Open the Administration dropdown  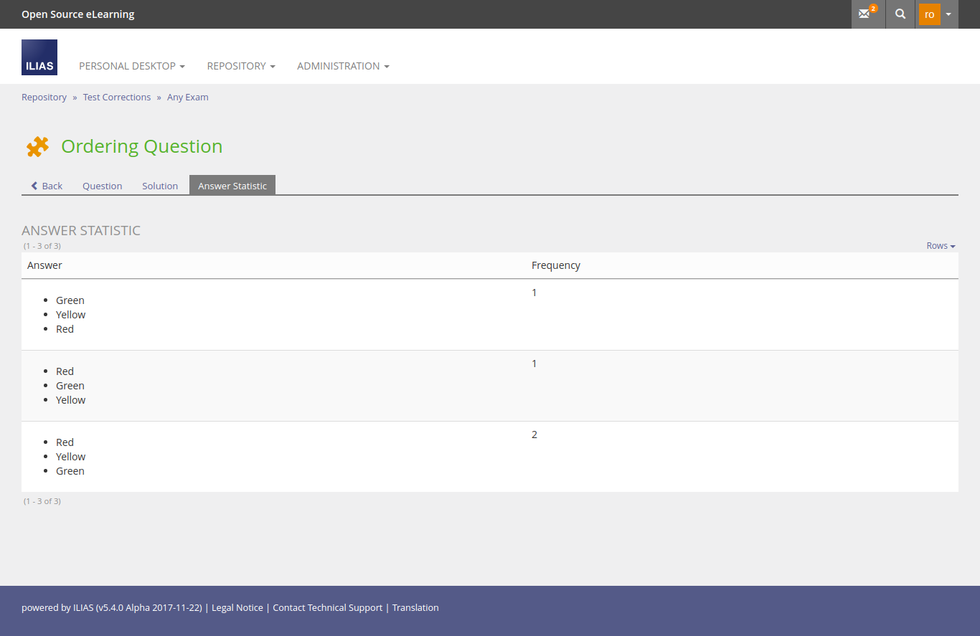click(343, 66)
